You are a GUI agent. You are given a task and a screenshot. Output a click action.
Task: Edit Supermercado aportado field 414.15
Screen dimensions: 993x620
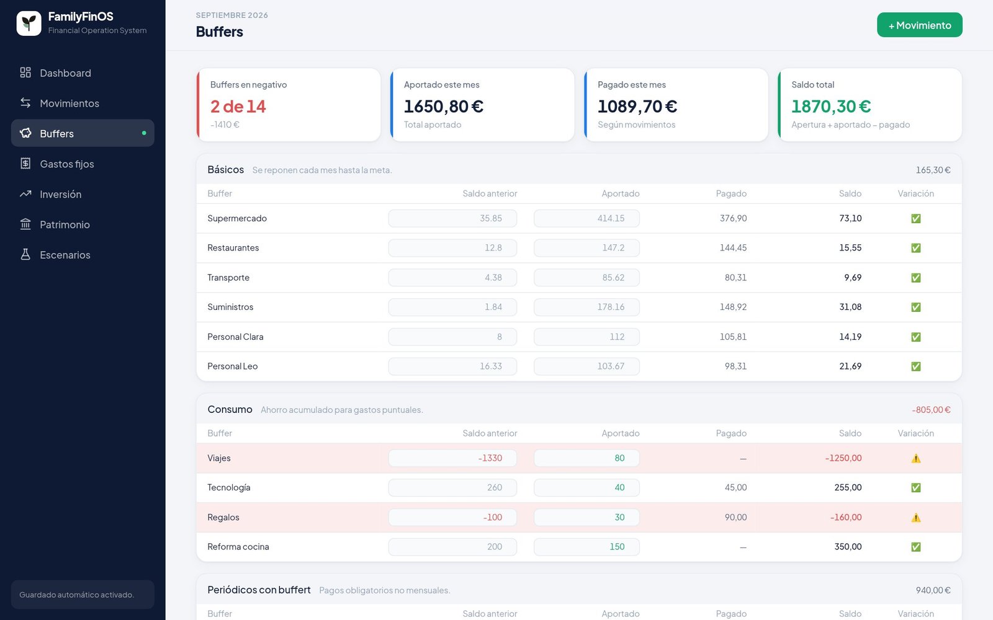pyautogui.click(x=586, y=218)
